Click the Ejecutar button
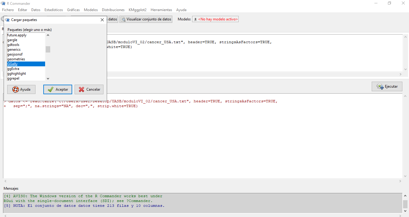409x217 pixels. point(387,86)
